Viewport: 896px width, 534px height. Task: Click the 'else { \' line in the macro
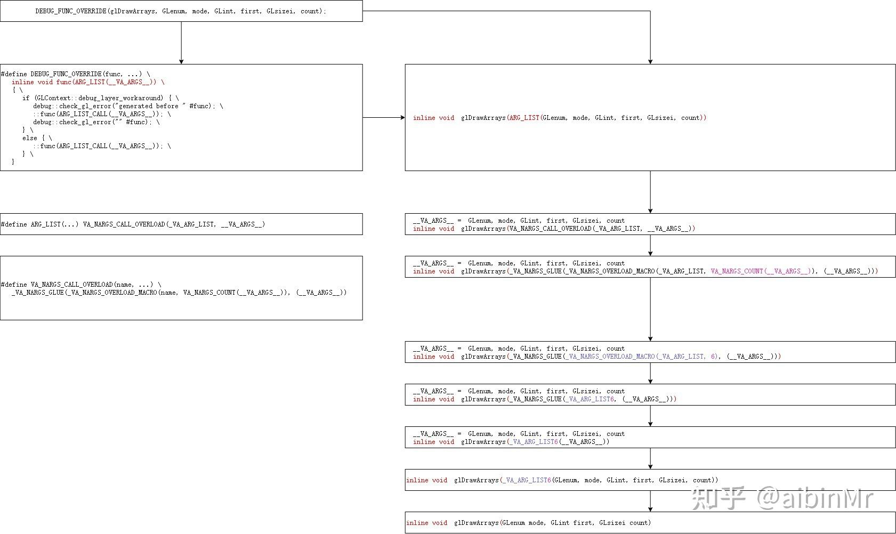pos(37,138)
